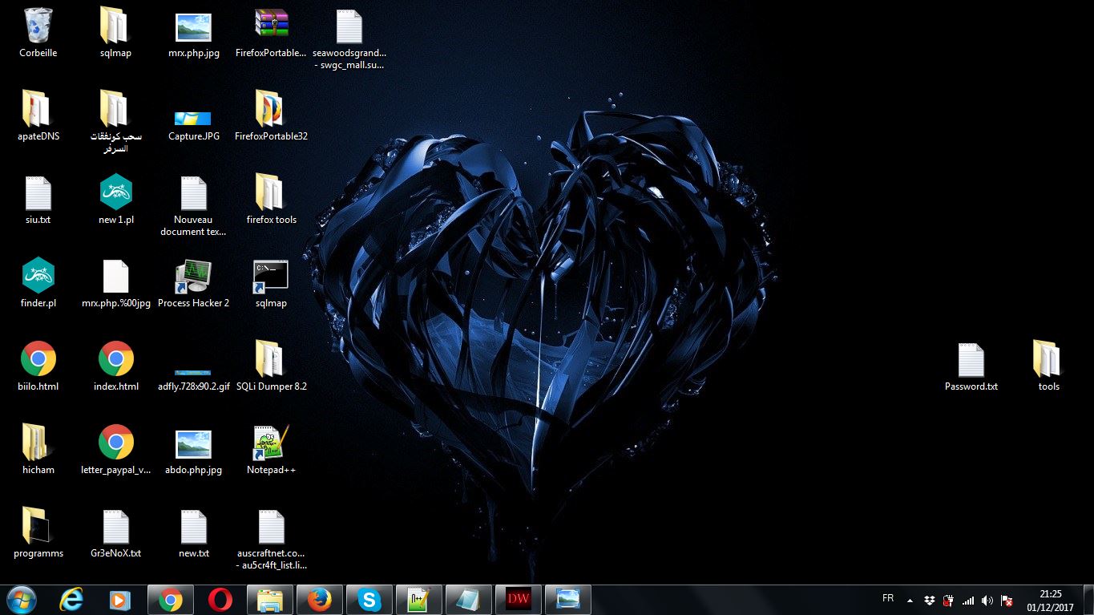Open the network signal tray icon
The width and height of the screenshot is (1094, 615).
968,601
